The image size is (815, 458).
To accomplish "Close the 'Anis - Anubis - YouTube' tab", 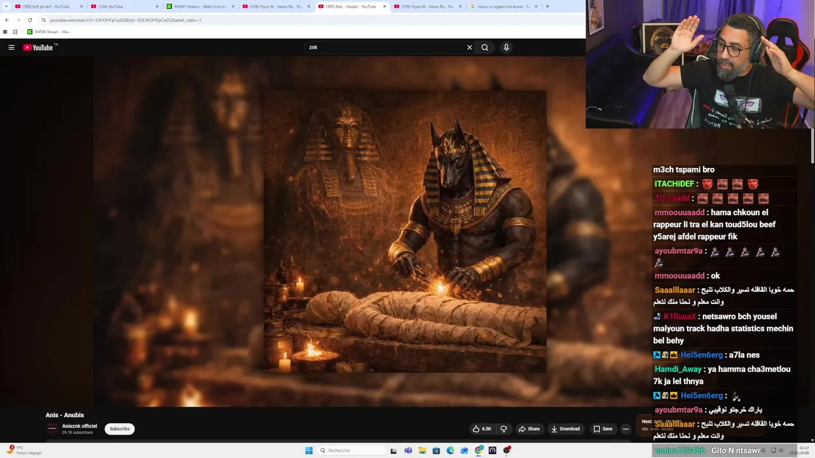I will pyautogui.click(x=385, y=6).
